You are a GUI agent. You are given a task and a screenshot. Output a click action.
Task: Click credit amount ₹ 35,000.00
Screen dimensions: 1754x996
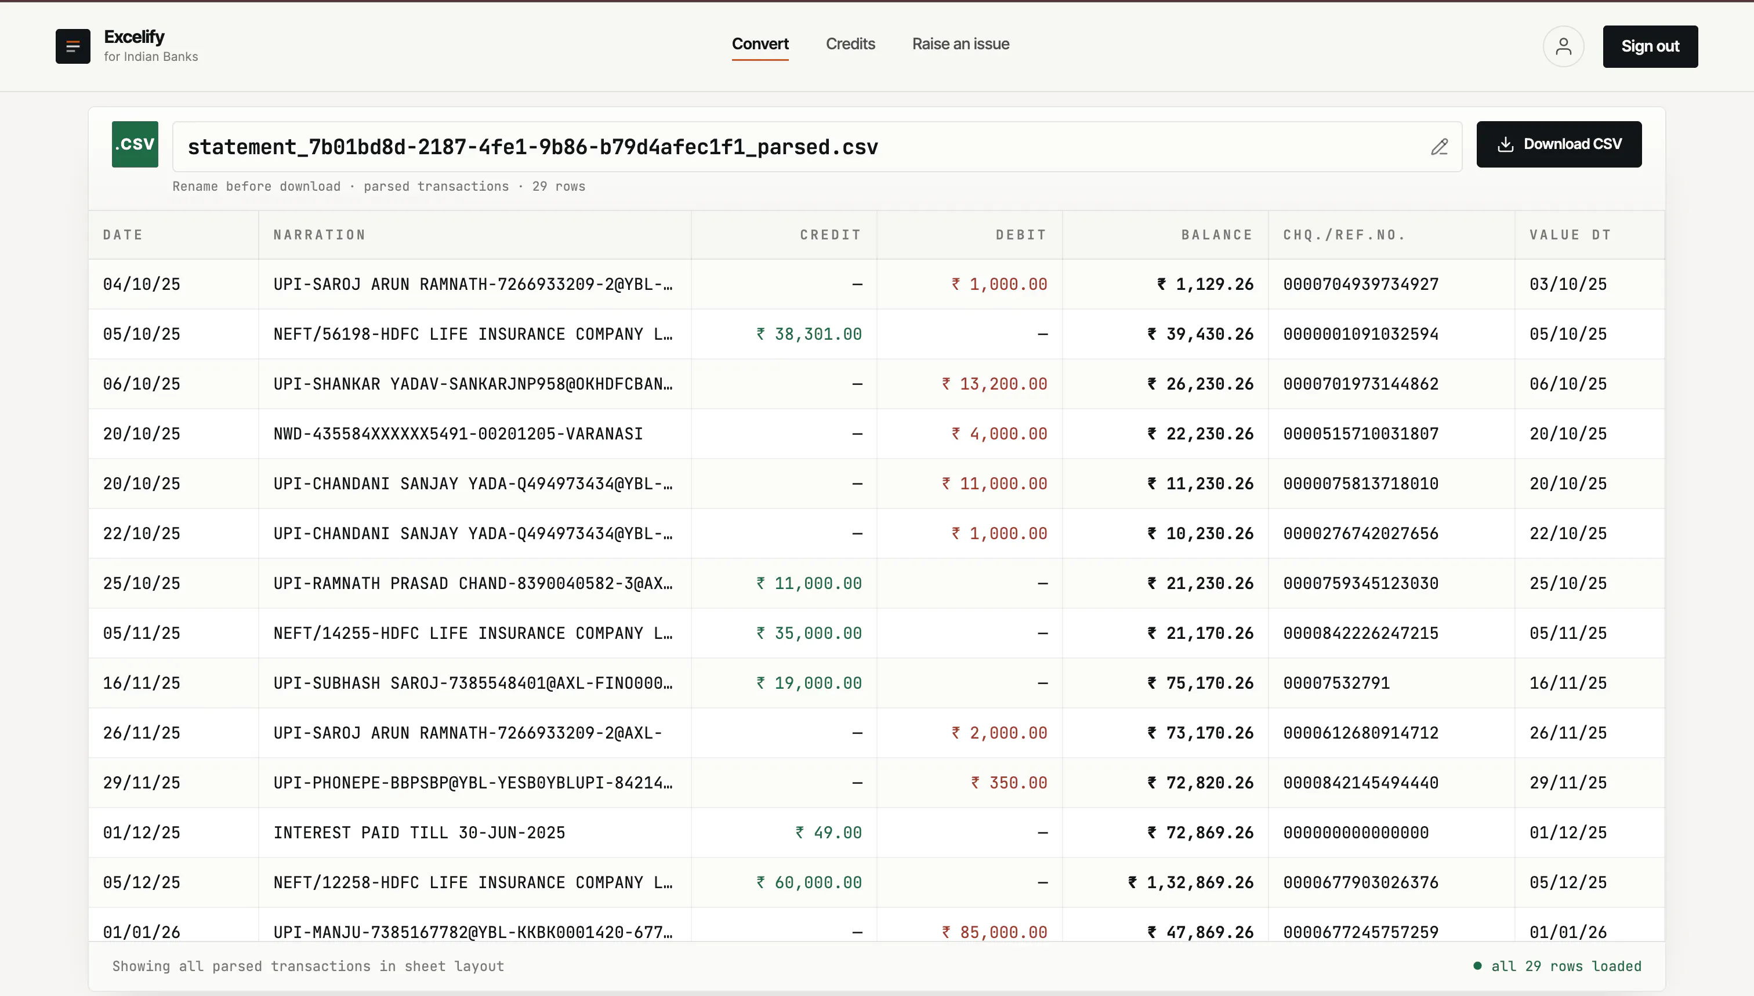[809, 634]
